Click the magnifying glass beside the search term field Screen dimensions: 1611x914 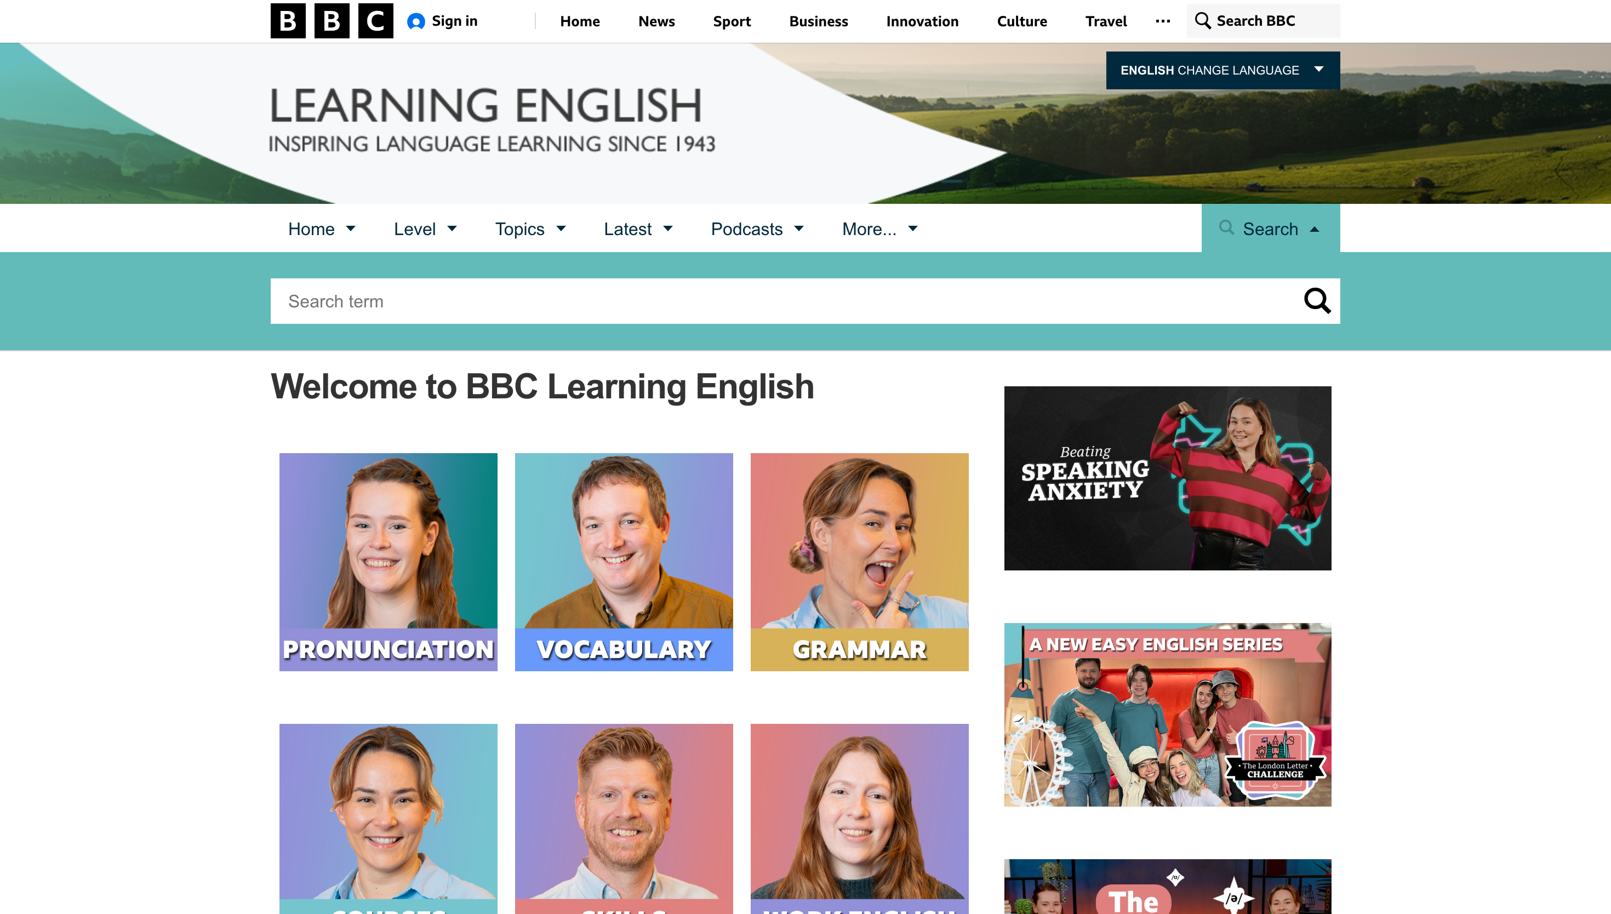pyautogui.click(x=1317, y=301)
